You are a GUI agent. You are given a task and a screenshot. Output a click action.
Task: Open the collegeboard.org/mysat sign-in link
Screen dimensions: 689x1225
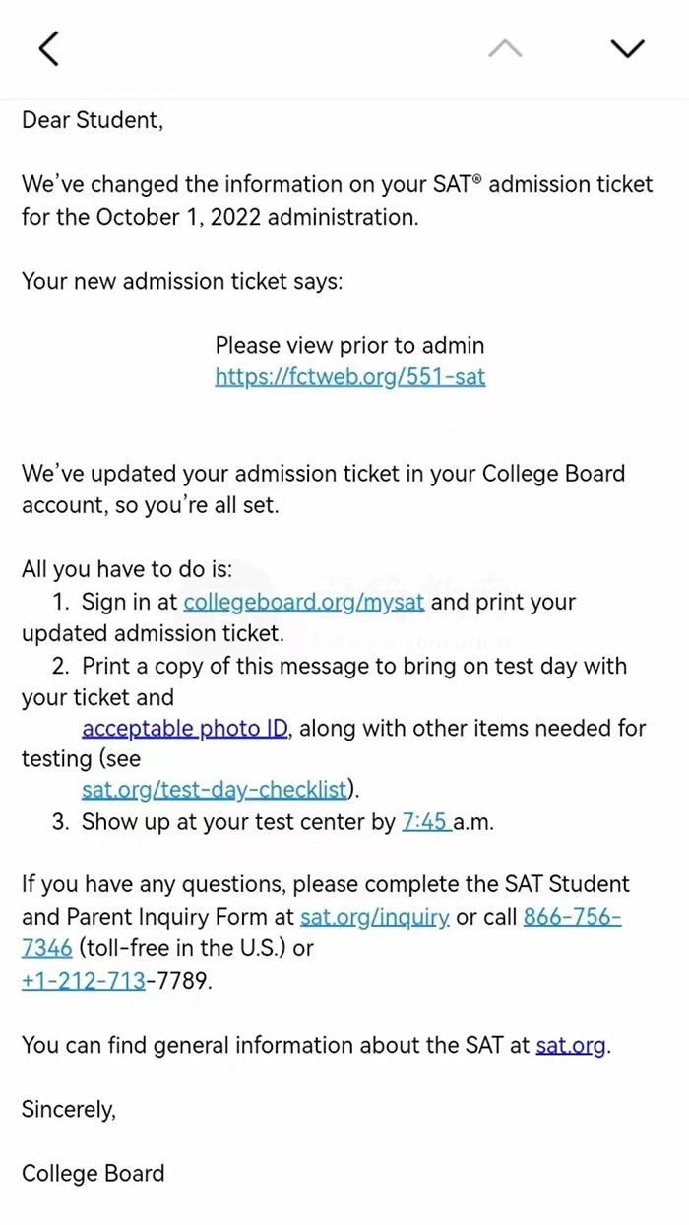pyautogui.click(x=304, y=602)
